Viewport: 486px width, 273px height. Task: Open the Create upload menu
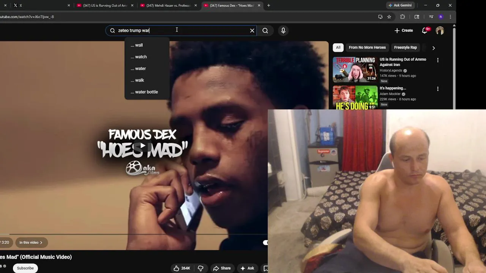pos(404,30)
